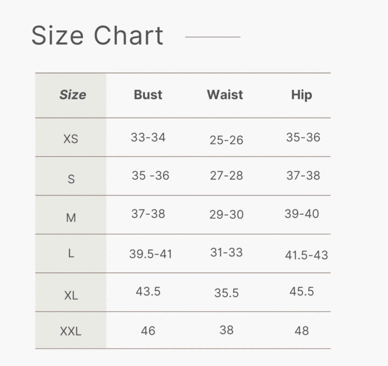Click the Size Chart title

pyautogui.click(x=97, y=36)
